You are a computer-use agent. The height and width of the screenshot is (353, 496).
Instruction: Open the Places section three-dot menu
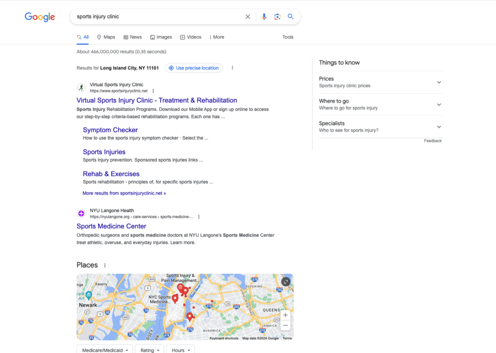(105, 265)
